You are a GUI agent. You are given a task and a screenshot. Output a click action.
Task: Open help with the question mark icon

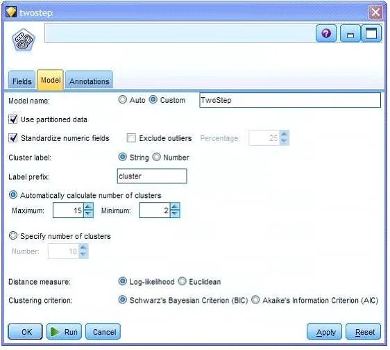tap(326, 33)
